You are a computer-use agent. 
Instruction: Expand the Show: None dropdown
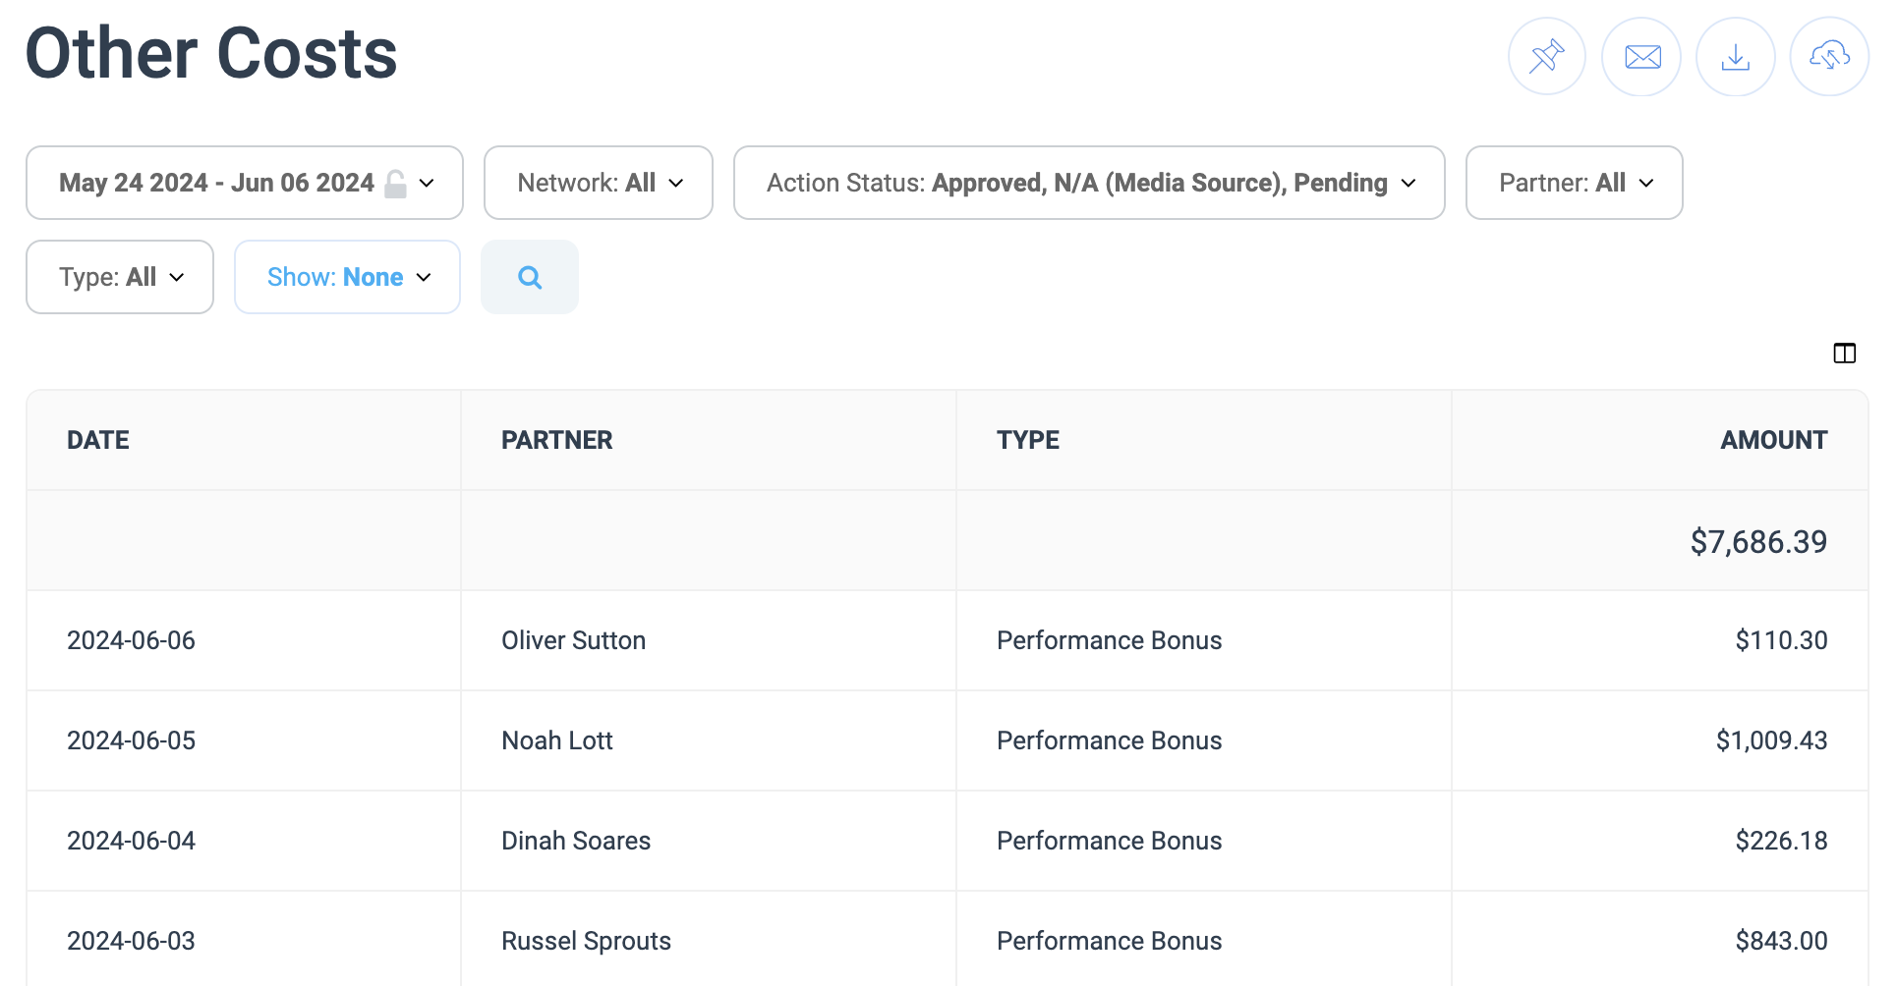(347, 277)
